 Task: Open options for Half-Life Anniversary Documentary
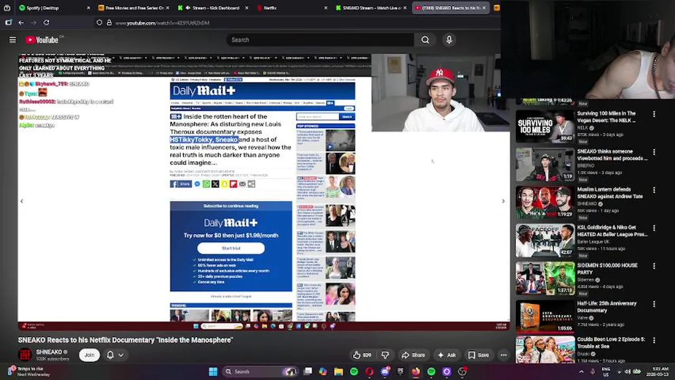click(654, 304)
